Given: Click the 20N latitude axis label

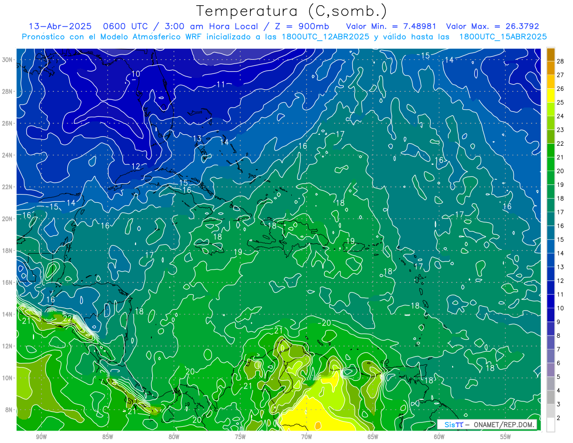Looking at the screenshot, I should [8, 219].
